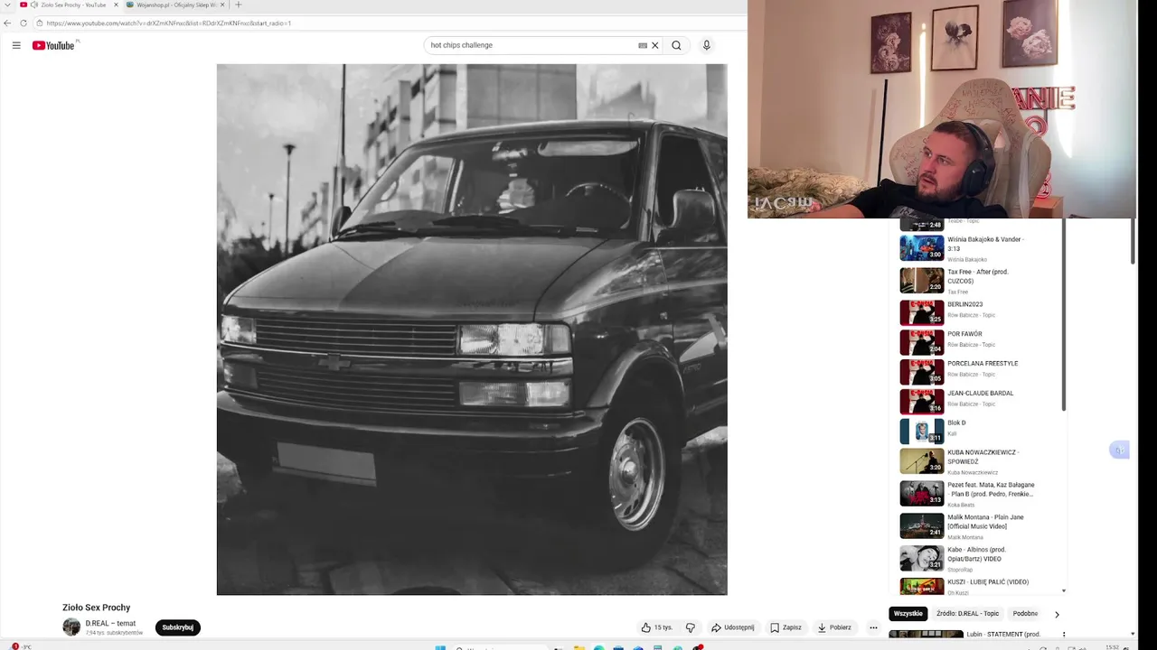
Task: Click the floating blue side widget
Action: pyautogui.click(x=1119, y=450)
